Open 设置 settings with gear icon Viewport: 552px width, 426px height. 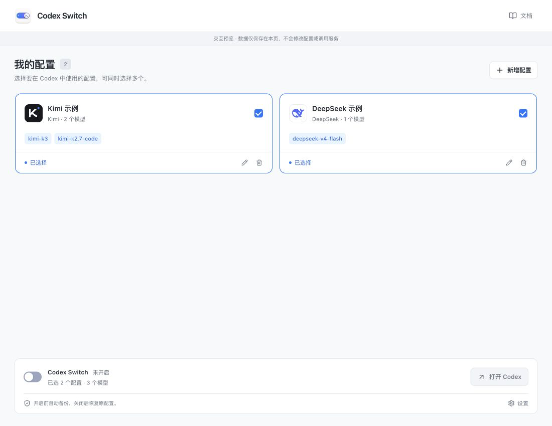tap(518, 403)
